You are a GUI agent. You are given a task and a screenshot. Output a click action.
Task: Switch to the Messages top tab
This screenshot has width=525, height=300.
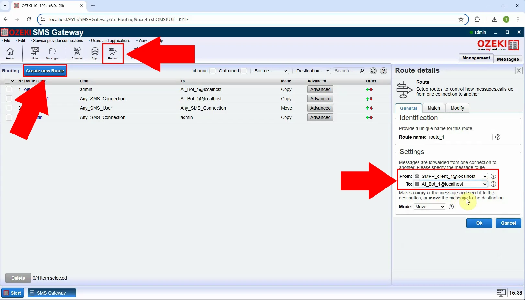click(x=508, y=59)
